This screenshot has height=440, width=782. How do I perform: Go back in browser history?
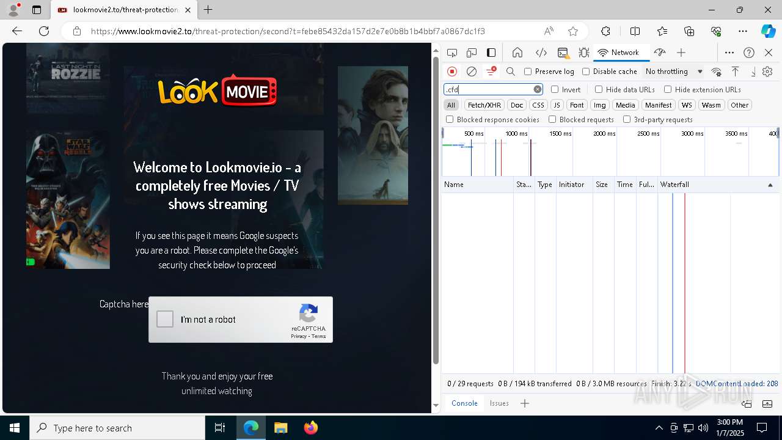17,31
